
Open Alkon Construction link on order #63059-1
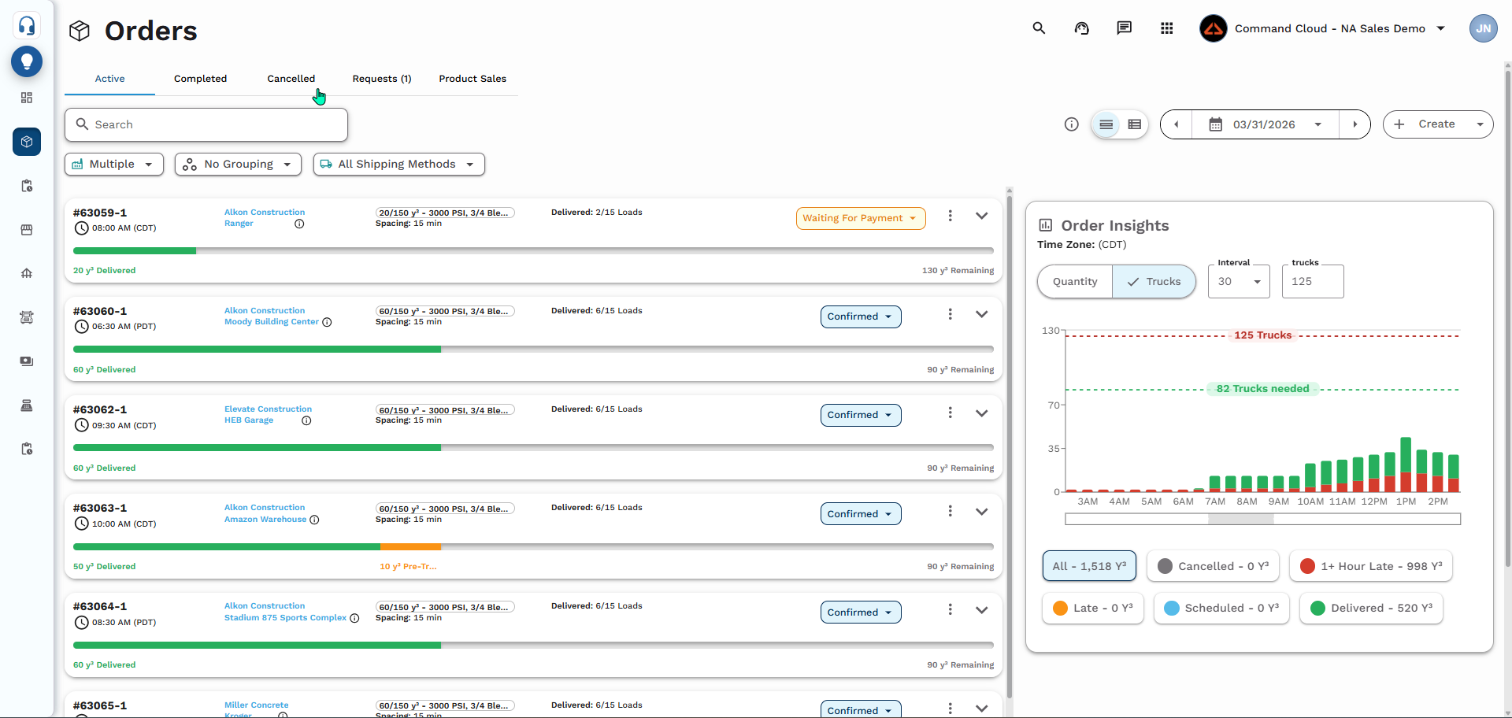click(x=265, y=213)
